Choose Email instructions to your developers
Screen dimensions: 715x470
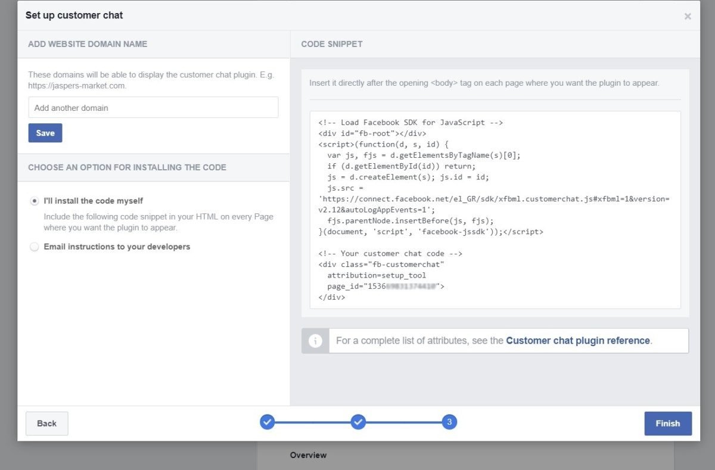(35, 247)
